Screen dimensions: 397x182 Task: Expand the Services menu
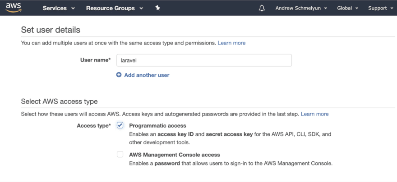click(x=59, y=8)
